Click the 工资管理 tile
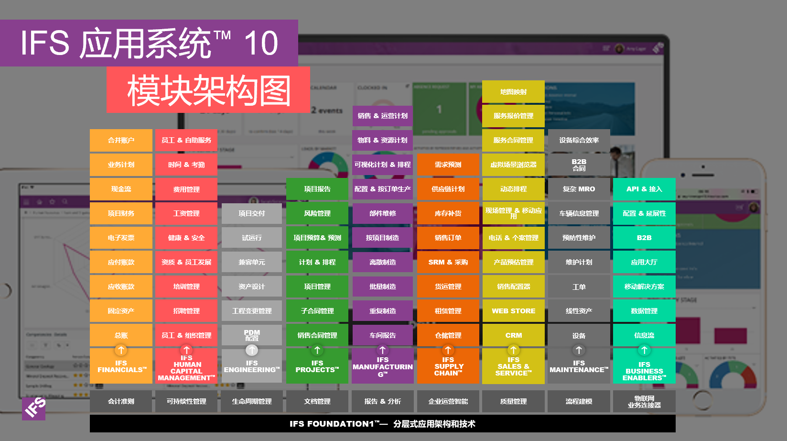The width and height of the screenshot is (787, 441). [x=186, y=213]
